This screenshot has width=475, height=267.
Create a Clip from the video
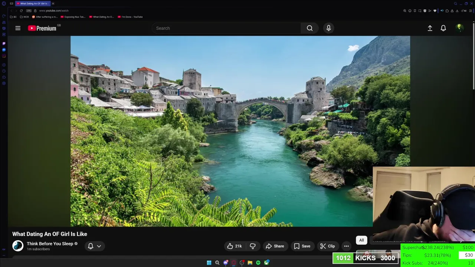point(328,246)
